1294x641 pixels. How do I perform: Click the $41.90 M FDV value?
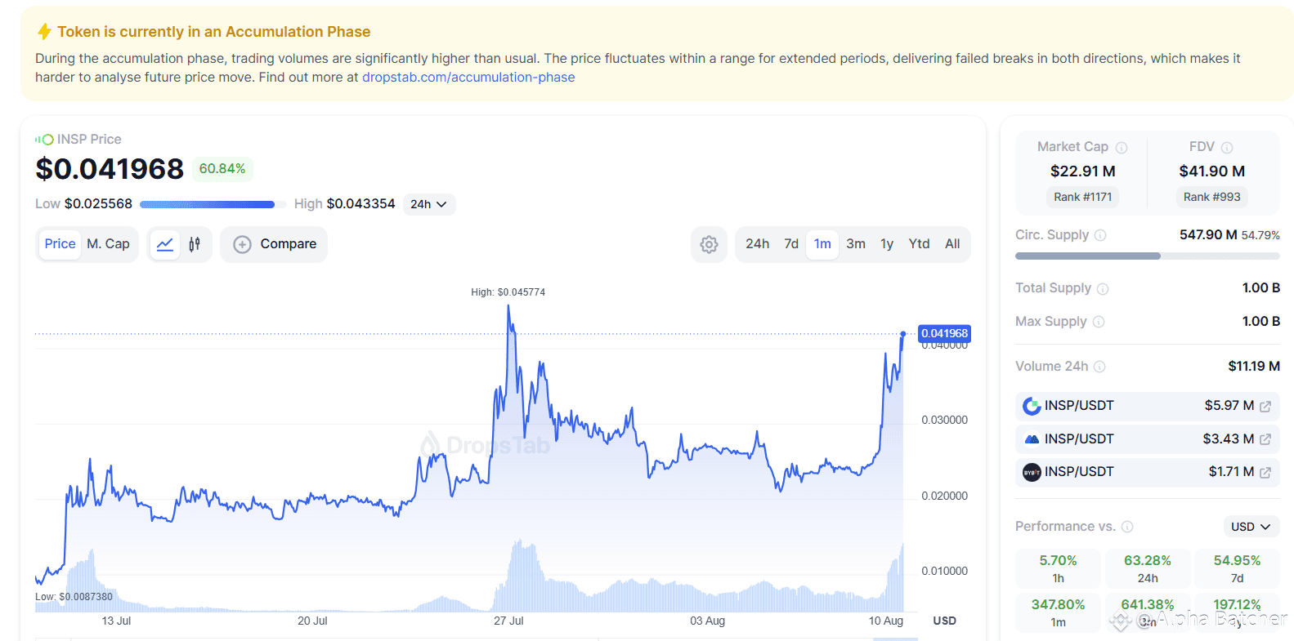(1211, 171)
